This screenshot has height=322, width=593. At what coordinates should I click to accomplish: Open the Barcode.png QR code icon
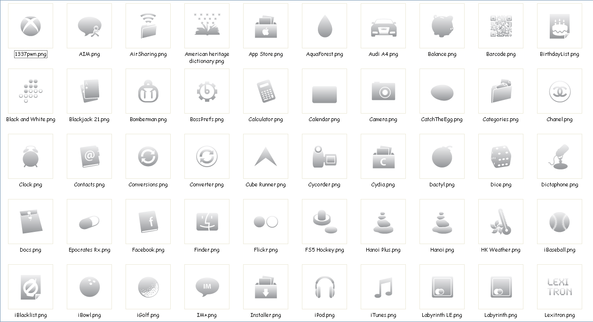tap(501, 26)
